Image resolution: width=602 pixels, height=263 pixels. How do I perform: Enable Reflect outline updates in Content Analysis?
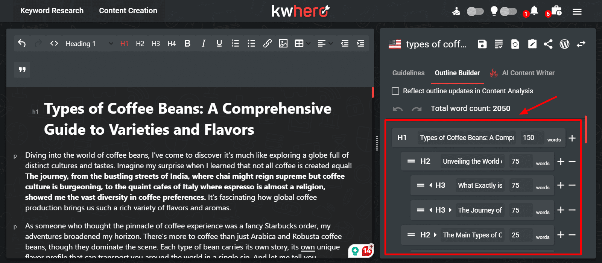(x=395, y=91)
